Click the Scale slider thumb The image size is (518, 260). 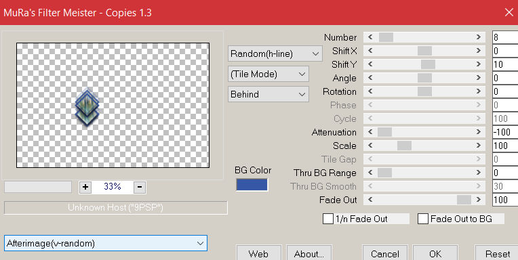(404, 146)
